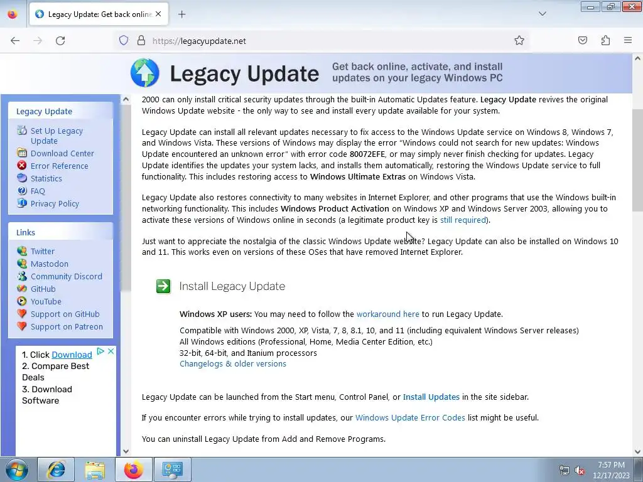Open the Support on Patreon link
Screen dimensions: 643x482
coord(67,326)
